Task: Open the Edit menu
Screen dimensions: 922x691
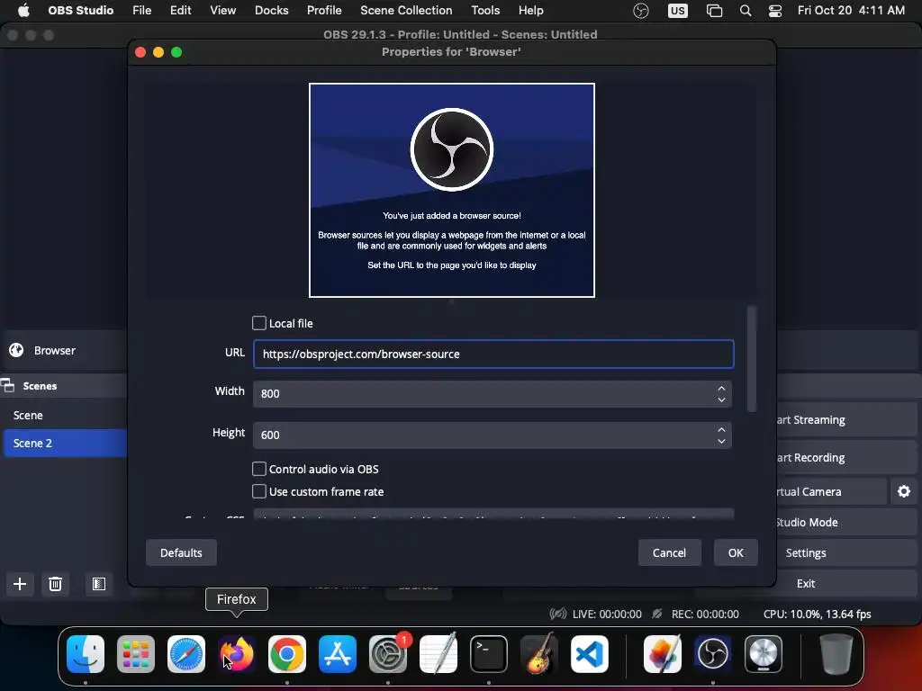Action: [x=180, y=11]
